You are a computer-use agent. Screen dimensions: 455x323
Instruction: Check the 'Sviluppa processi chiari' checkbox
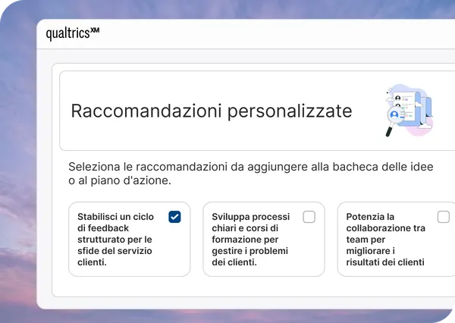[309, 217]
